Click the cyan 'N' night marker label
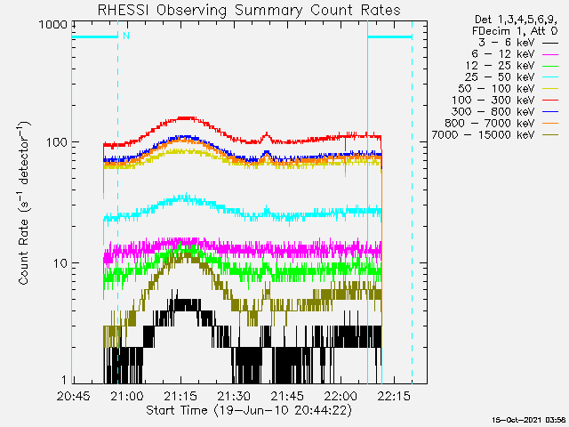The image size is (569, 427). pyautogui.click(x=126, y=36)
